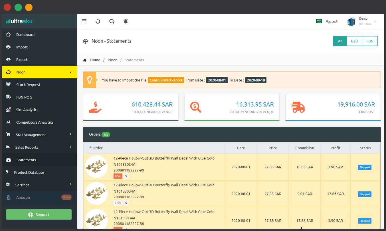This screenshot has height=231, width=386.
Task: Go to Stock Request in sidebar
Action: [x=28, y=85]
